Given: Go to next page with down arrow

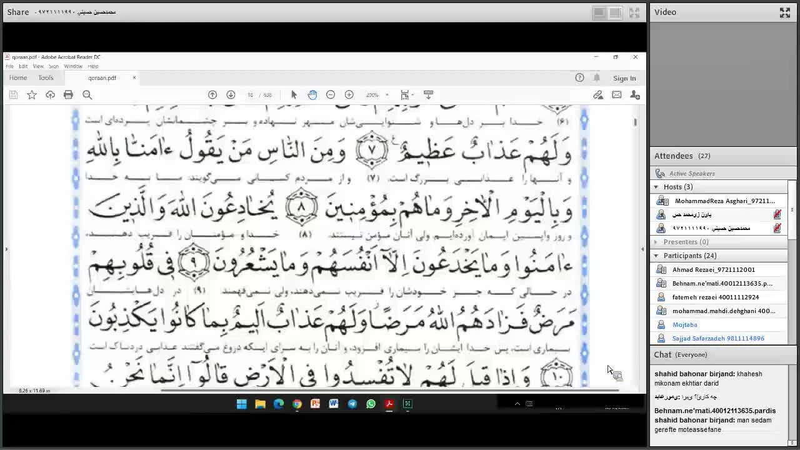Looking at the screenshot, I should pyautogui.click(x=231, y=94).
